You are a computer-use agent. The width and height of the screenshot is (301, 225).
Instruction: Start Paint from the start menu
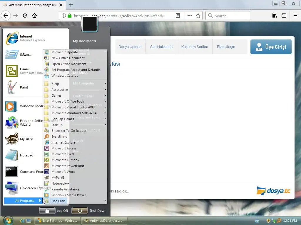pos(17,87)
